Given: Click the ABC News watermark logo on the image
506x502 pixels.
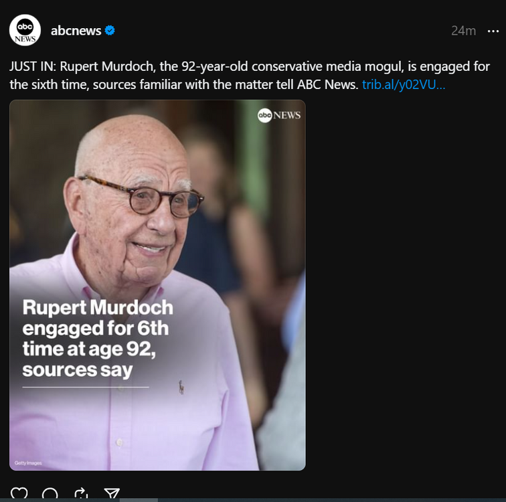Looking at the screenshot, I should coord(279,115).
